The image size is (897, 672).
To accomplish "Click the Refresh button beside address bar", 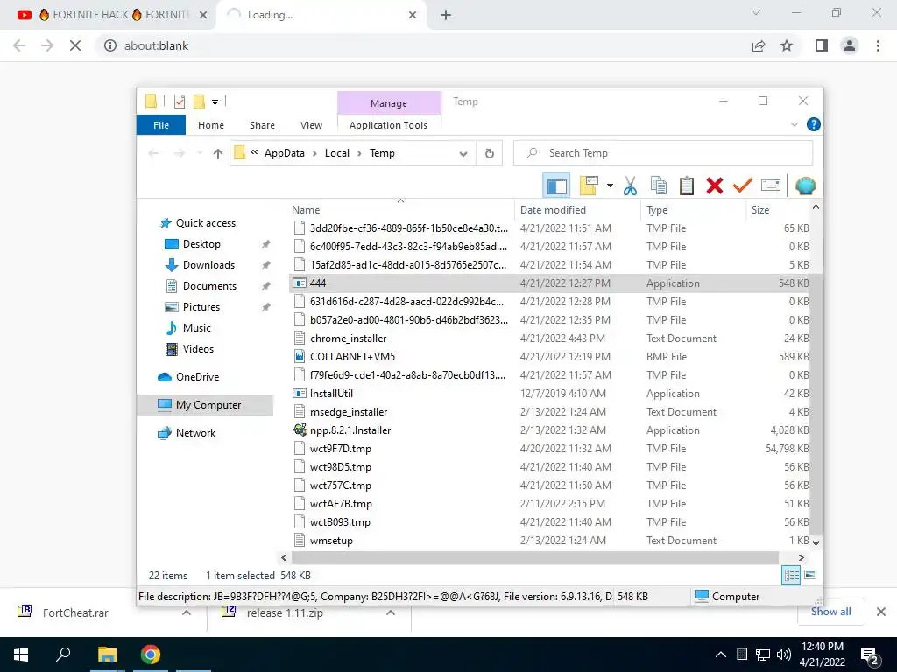I will point(489,153).
